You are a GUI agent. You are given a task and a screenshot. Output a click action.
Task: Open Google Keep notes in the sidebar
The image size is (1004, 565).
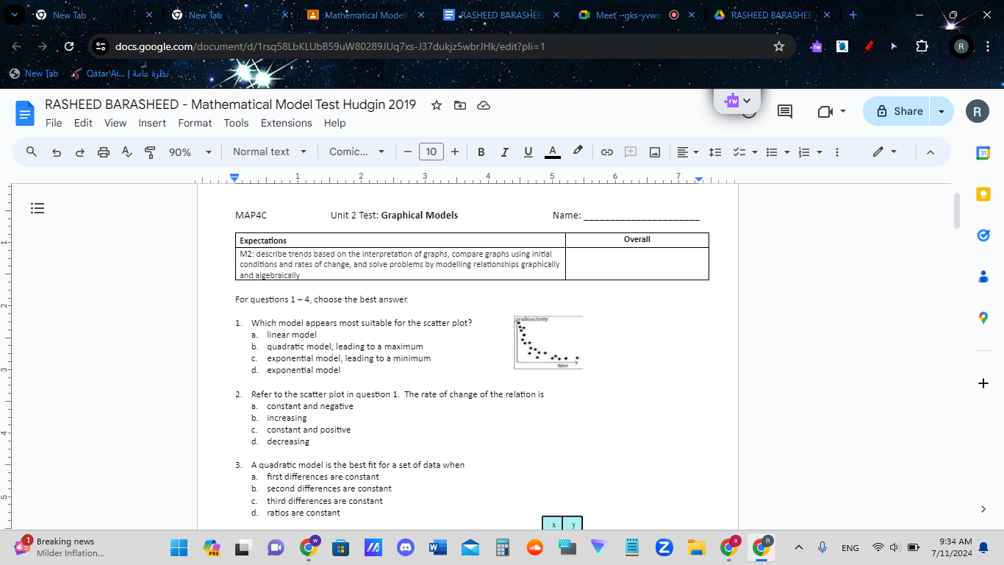coord(983,193)
